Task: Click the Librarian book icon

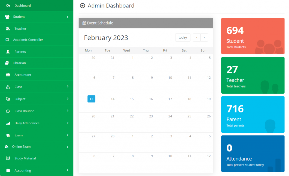Action: coord(7,63)
